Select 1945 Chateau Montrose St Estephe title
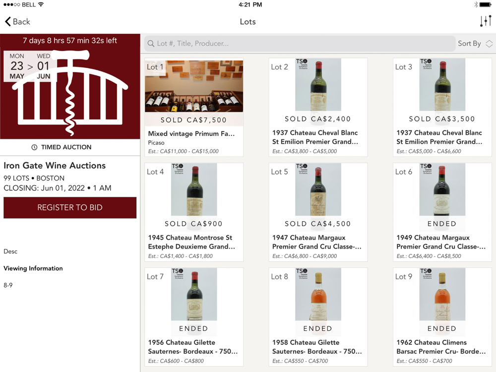This screenshot has height=372, width=496. coord(191,242)
